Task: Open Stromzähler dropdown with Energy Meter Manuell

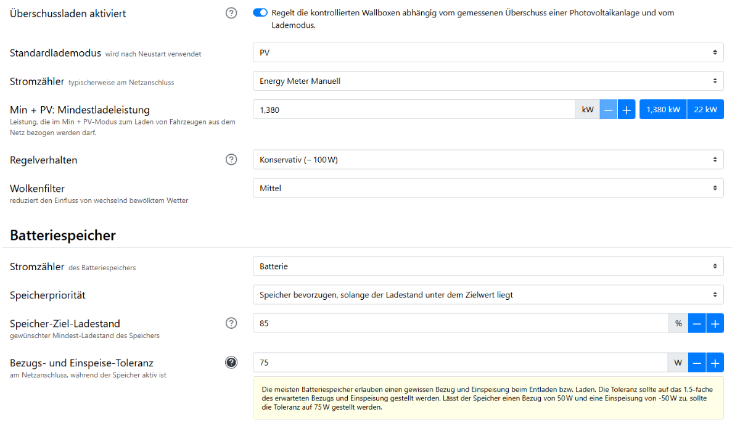Action: pos(488,81)
